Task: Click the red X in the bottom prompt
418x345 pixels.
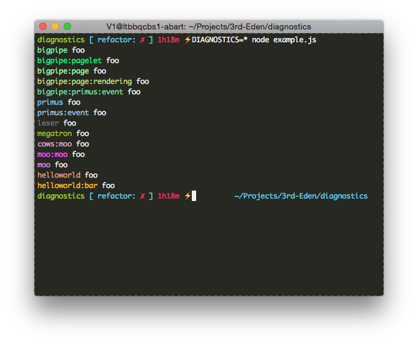Action: click(x=142, y=196)
